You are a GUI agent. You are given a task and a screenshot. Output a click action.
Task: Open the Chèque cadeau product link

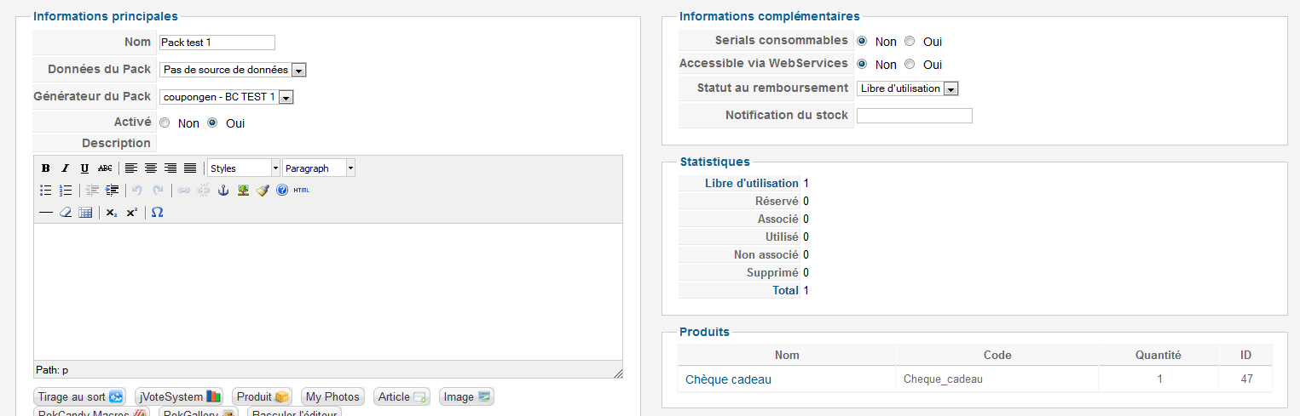coord(728,379)
